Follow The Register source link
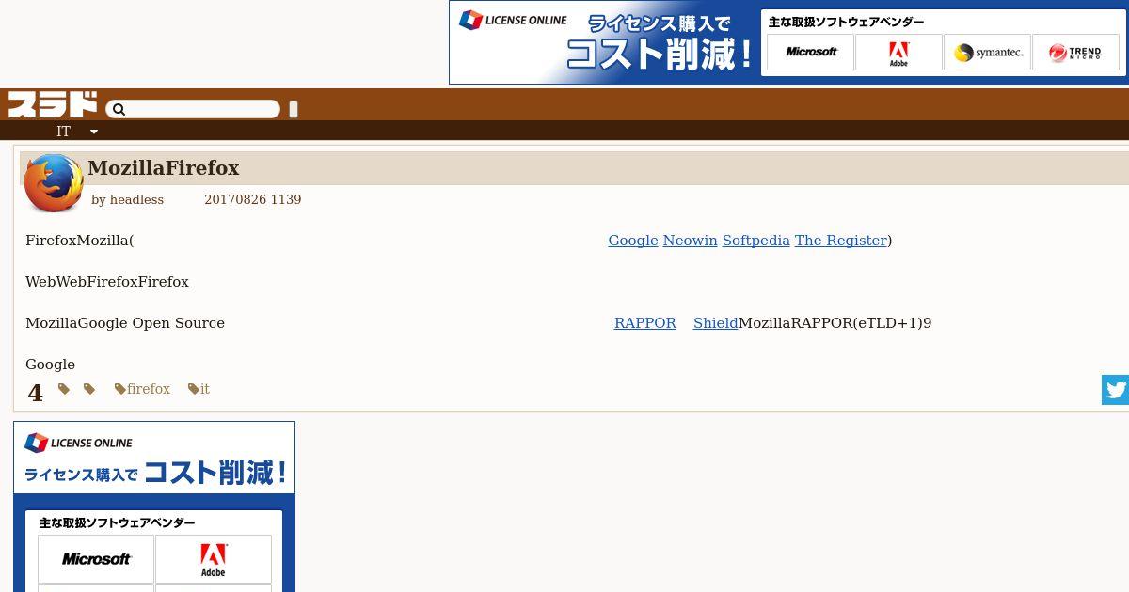The width and height of the screenshot is (1129, 592). [x=841, y=241]
